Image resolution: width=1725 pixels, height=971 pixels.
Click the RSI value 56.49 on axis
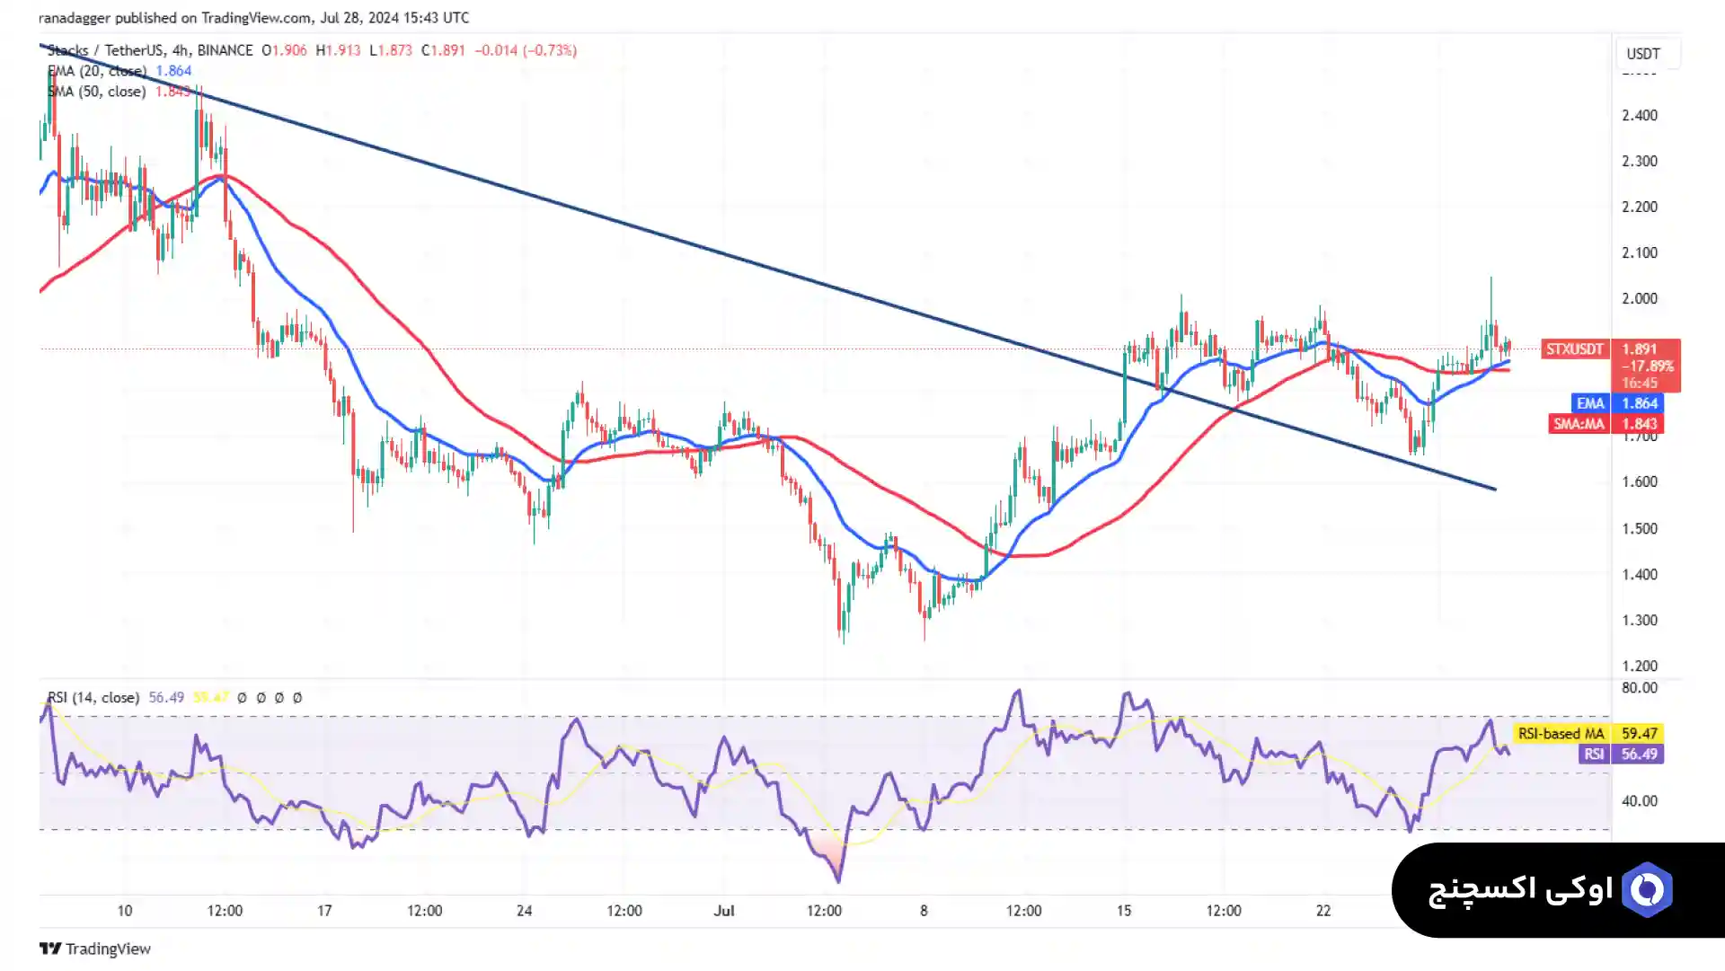coord(1640,755)
